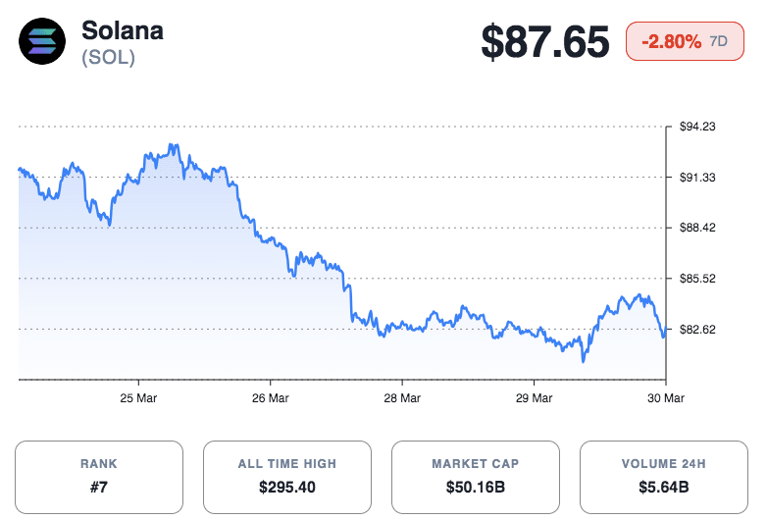Click the 7D timeframe label

tap(719, 42)
